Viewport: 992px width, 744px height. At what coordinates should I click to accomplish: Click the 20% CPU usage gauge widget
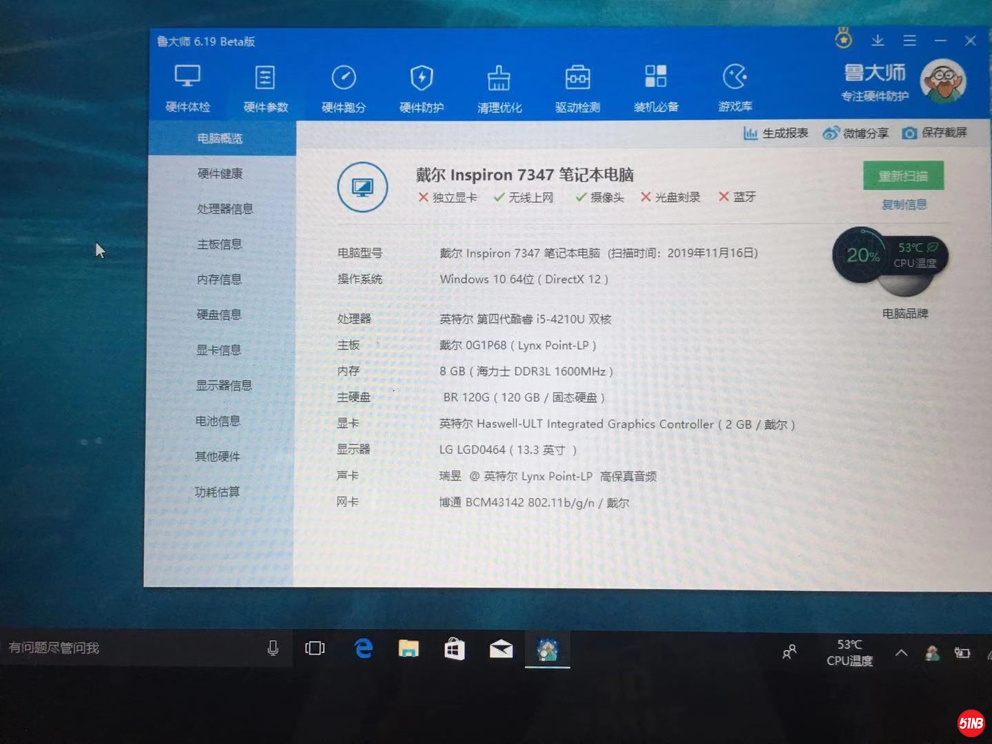click(862, 256)
